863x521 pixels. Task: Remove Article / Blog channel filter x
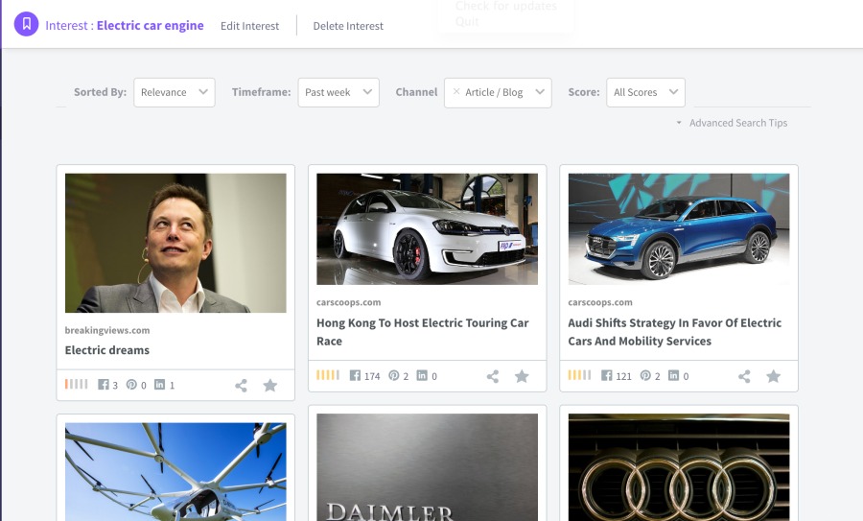pyautogui.click(x=456, y=91)
